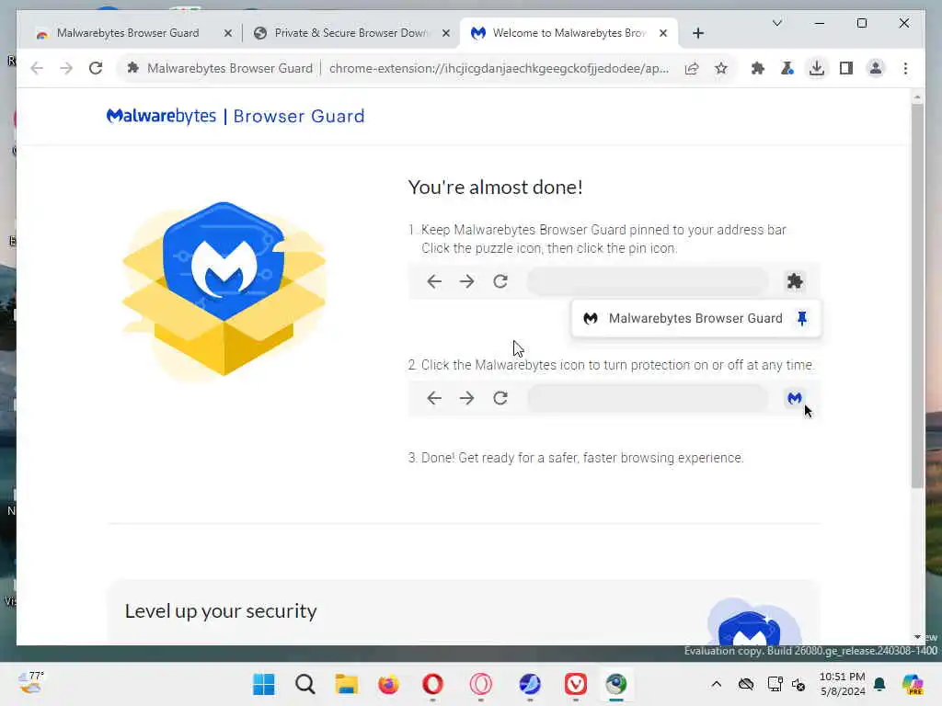Toggle the side panel icon
The height and width of the screenshot is (706, 942).
[846, 68]
